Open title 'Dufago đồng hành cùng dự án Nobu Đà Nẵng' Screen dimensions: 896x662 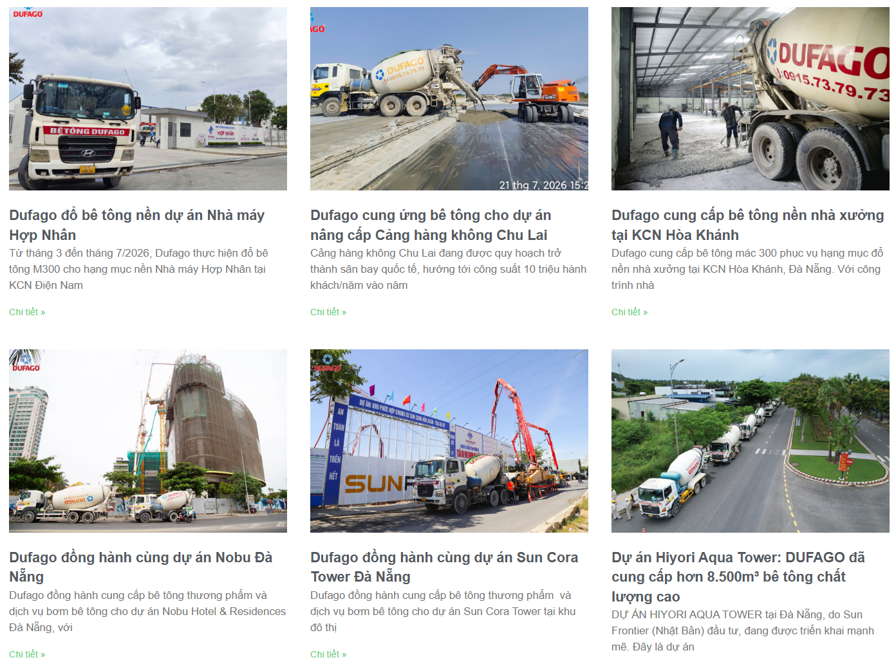[141, 567]
